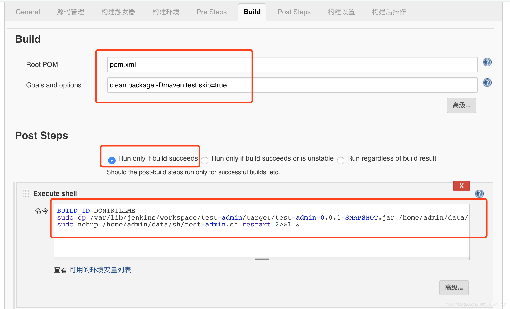Switch to the 构建后操作 tab
The height and width of the screenshot is (309, 510).
tap(388, 12)
